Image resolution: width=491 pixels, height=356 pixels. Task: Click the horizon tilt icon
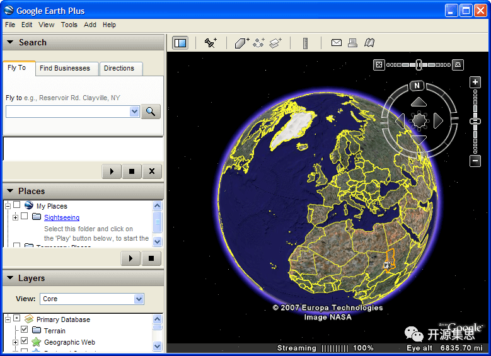458,65
